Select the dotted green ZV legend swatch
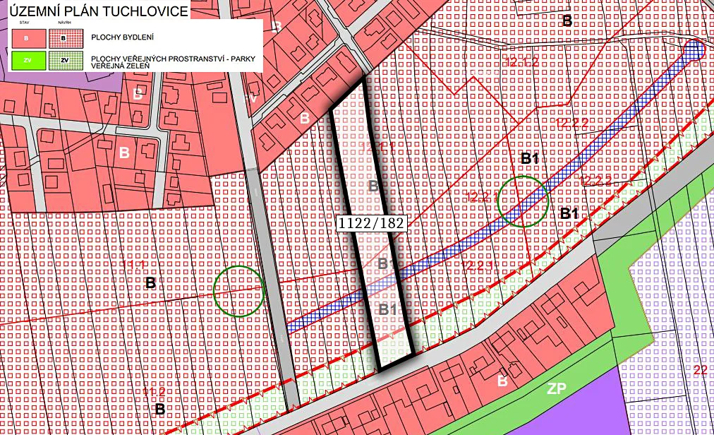Image resolution: width=714 pixels, height=435 pixels. 63,61
